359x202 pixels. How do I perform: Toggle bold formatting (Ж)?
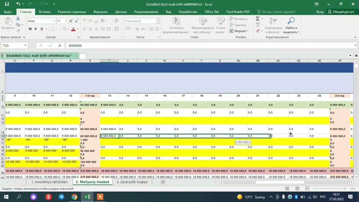30,29
